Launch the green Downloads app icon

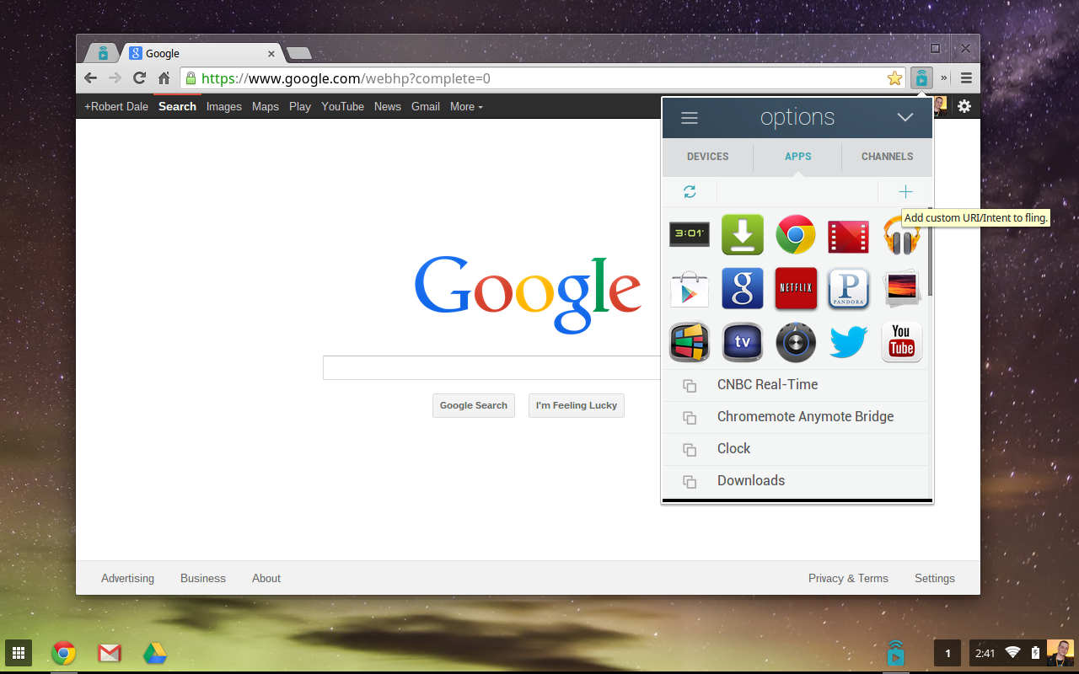743,234
